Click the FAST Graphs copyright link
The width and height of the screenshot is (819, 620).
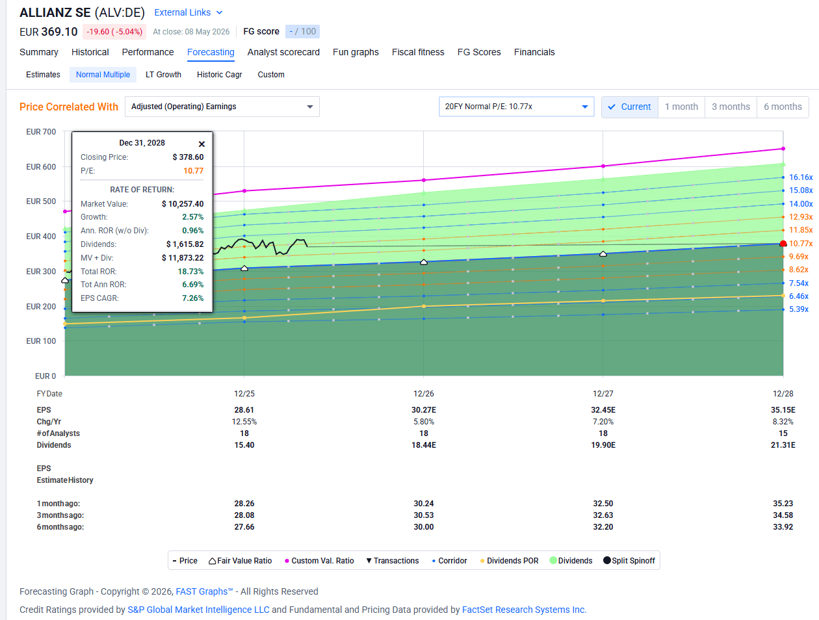204,591
